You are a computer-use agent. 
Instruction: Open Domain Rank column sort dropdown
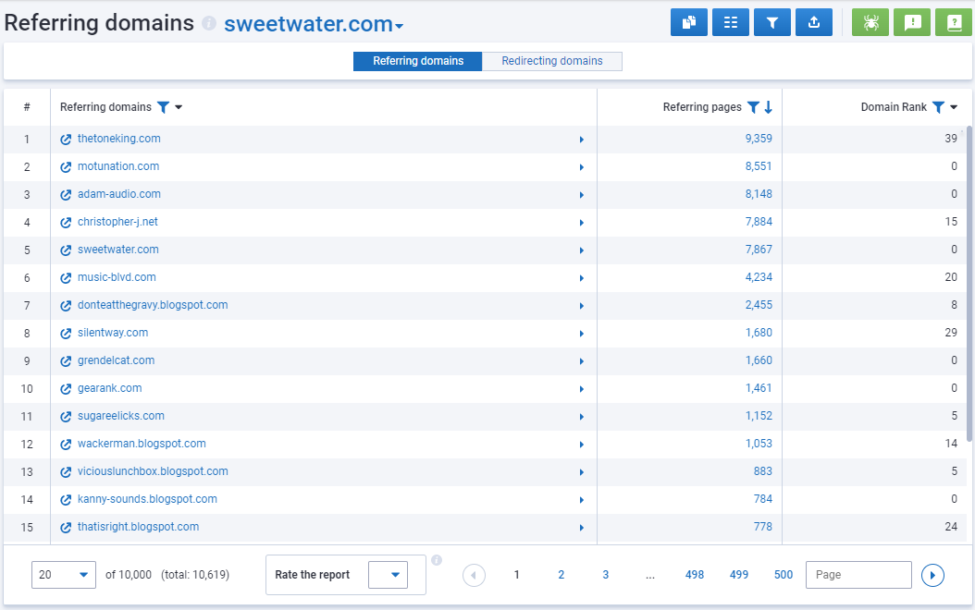(x=954, y=107)
